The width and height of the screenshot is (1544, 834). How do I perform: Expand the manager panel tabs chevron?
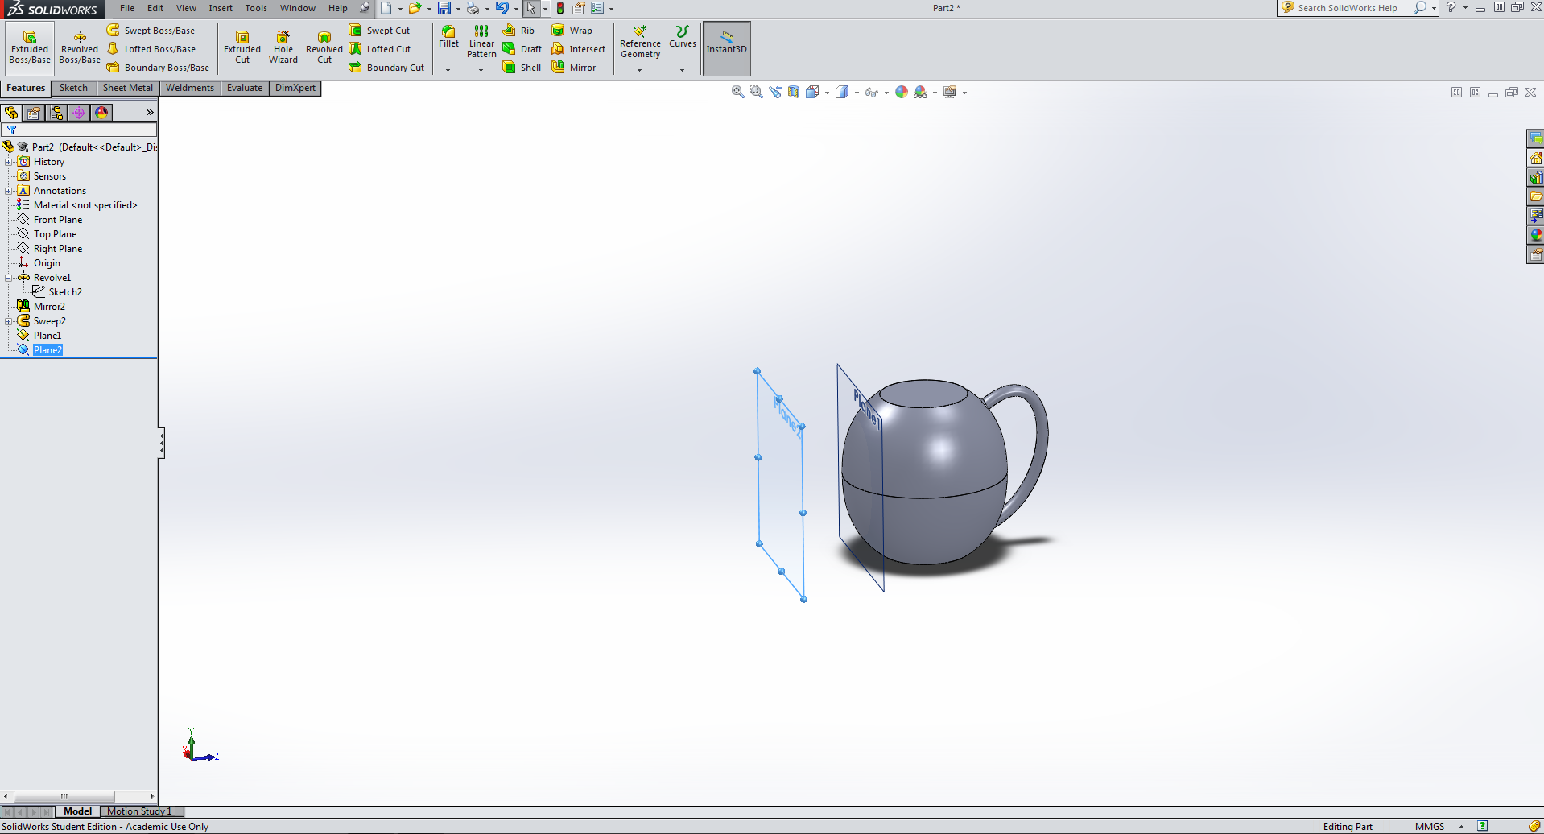point(150,113)
